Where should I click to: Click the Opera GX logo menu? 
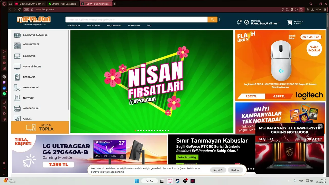click(4, 4)
